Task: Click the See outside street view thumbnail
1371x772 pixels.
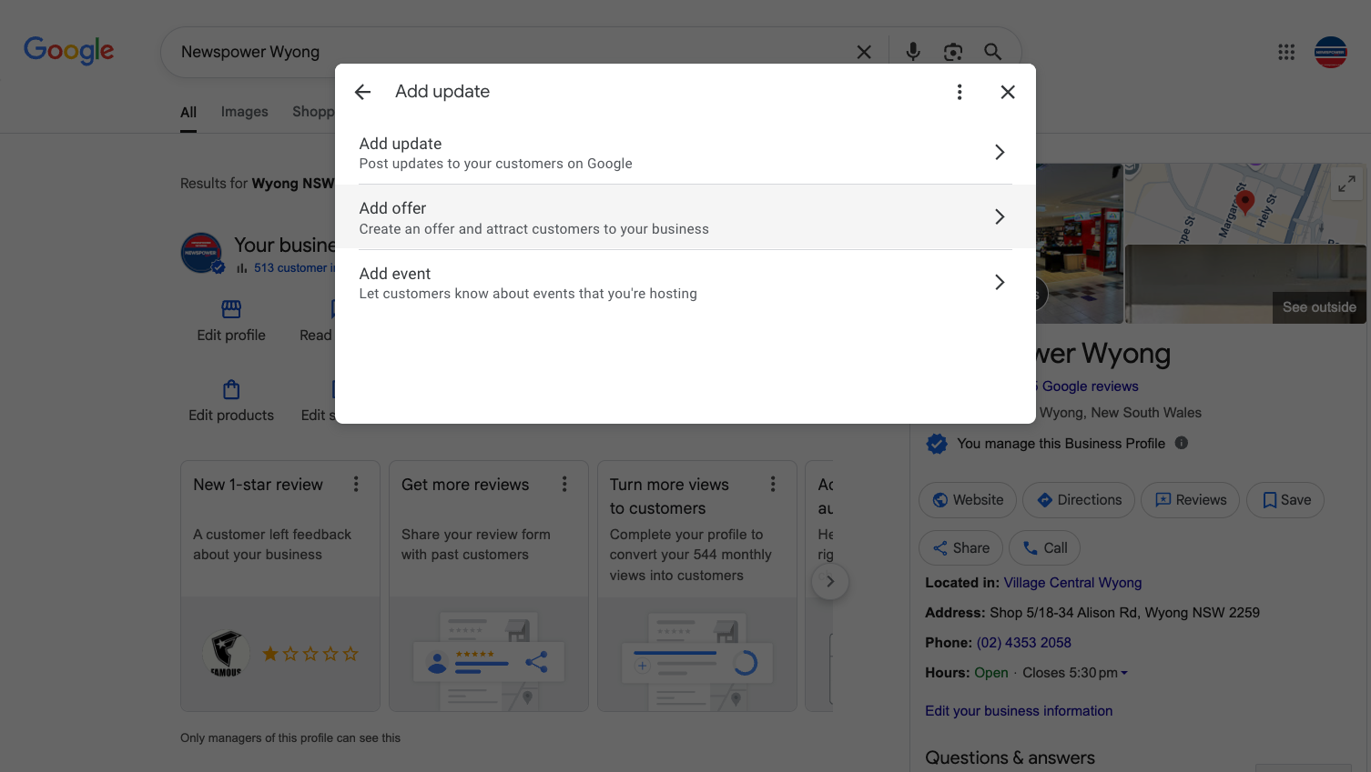Action: click(x=1245, y=284)
